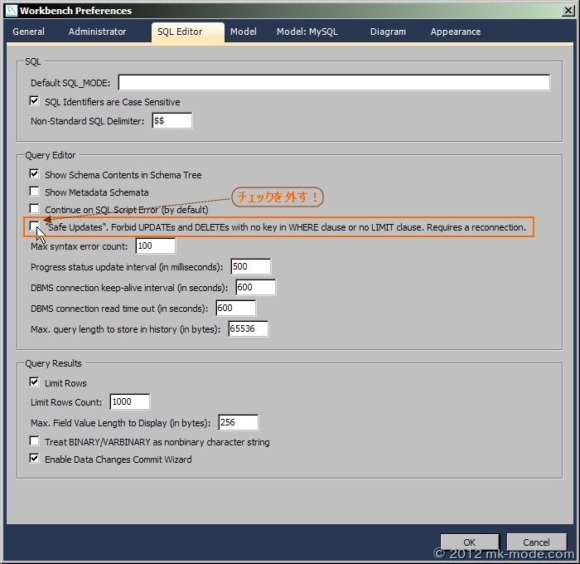580x564 pixels.
Task: Click the Cancel button
Action: [535, 543]
